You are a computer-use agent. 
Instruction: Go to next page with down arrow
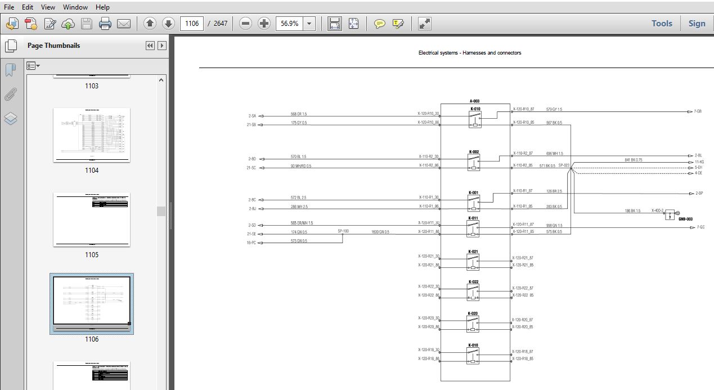click(168, 24)
